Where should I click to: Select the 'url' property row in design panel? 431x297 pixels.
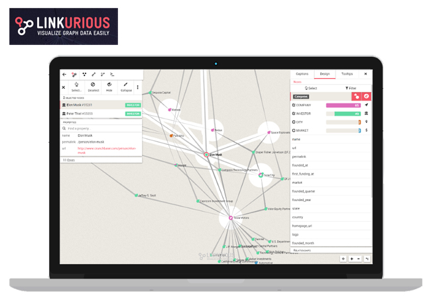pos(331,148)
